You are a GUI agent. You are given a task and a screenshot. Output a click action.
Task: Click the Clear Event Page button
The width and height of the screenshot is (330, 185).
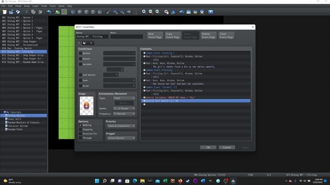tap(226, 35)
